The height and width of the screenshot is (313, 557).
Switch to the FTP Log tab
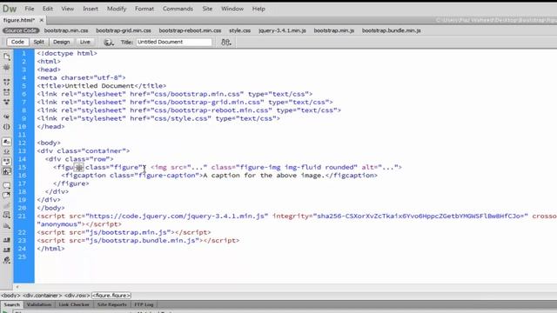[x=144, y=304]
